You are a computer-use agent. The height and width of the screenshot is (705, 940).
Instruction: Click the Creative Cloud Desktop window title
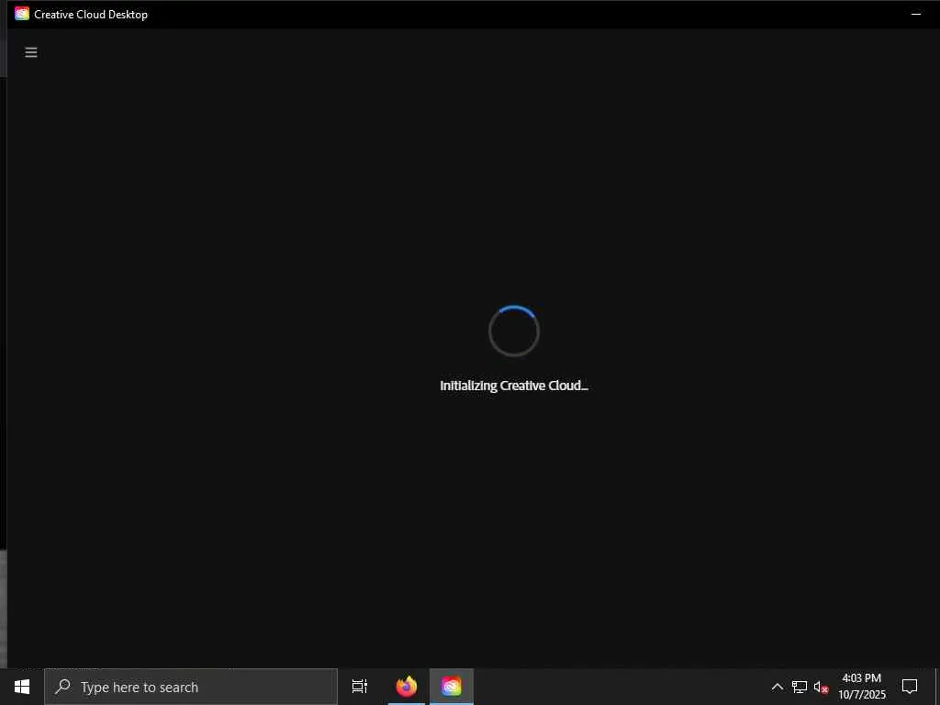tap(91, 15)
